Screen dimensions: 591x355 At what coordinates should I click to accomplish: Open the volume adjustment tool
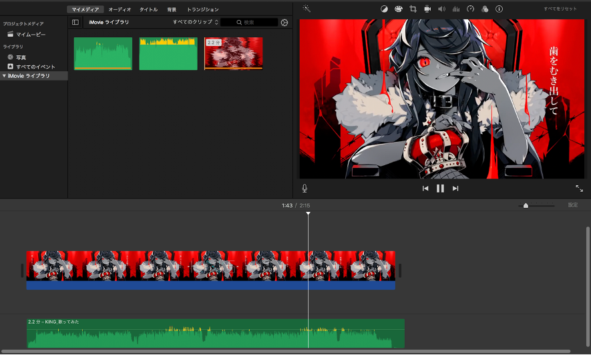click(441, 9)
